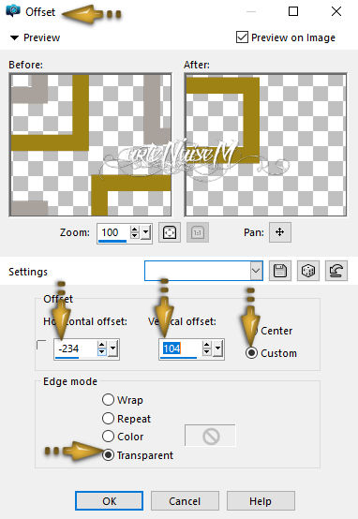The image size is (358, 519).
Task: Click the disabled color swatch box
Action: tap(210, 436)
